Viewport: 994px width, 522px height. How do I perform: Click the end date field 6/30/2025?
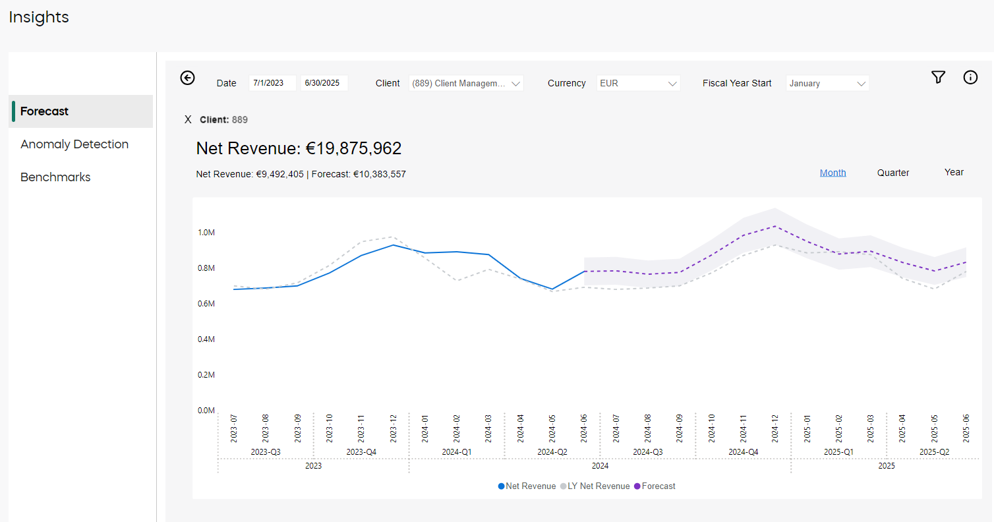pyautogui.click(x=324, y=83)
